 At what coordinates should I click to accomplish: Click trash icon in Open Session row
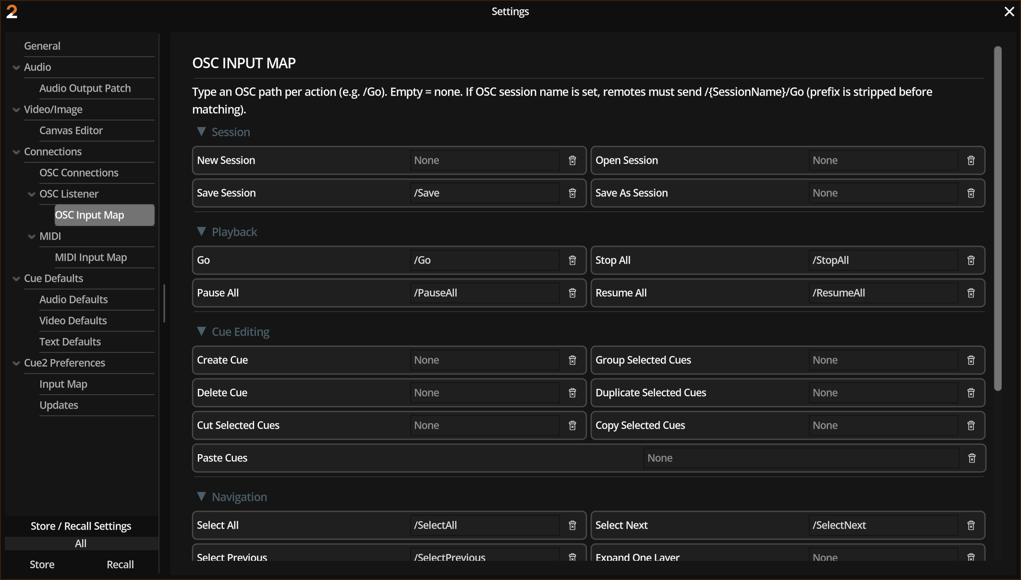click(x=971, y=160)
